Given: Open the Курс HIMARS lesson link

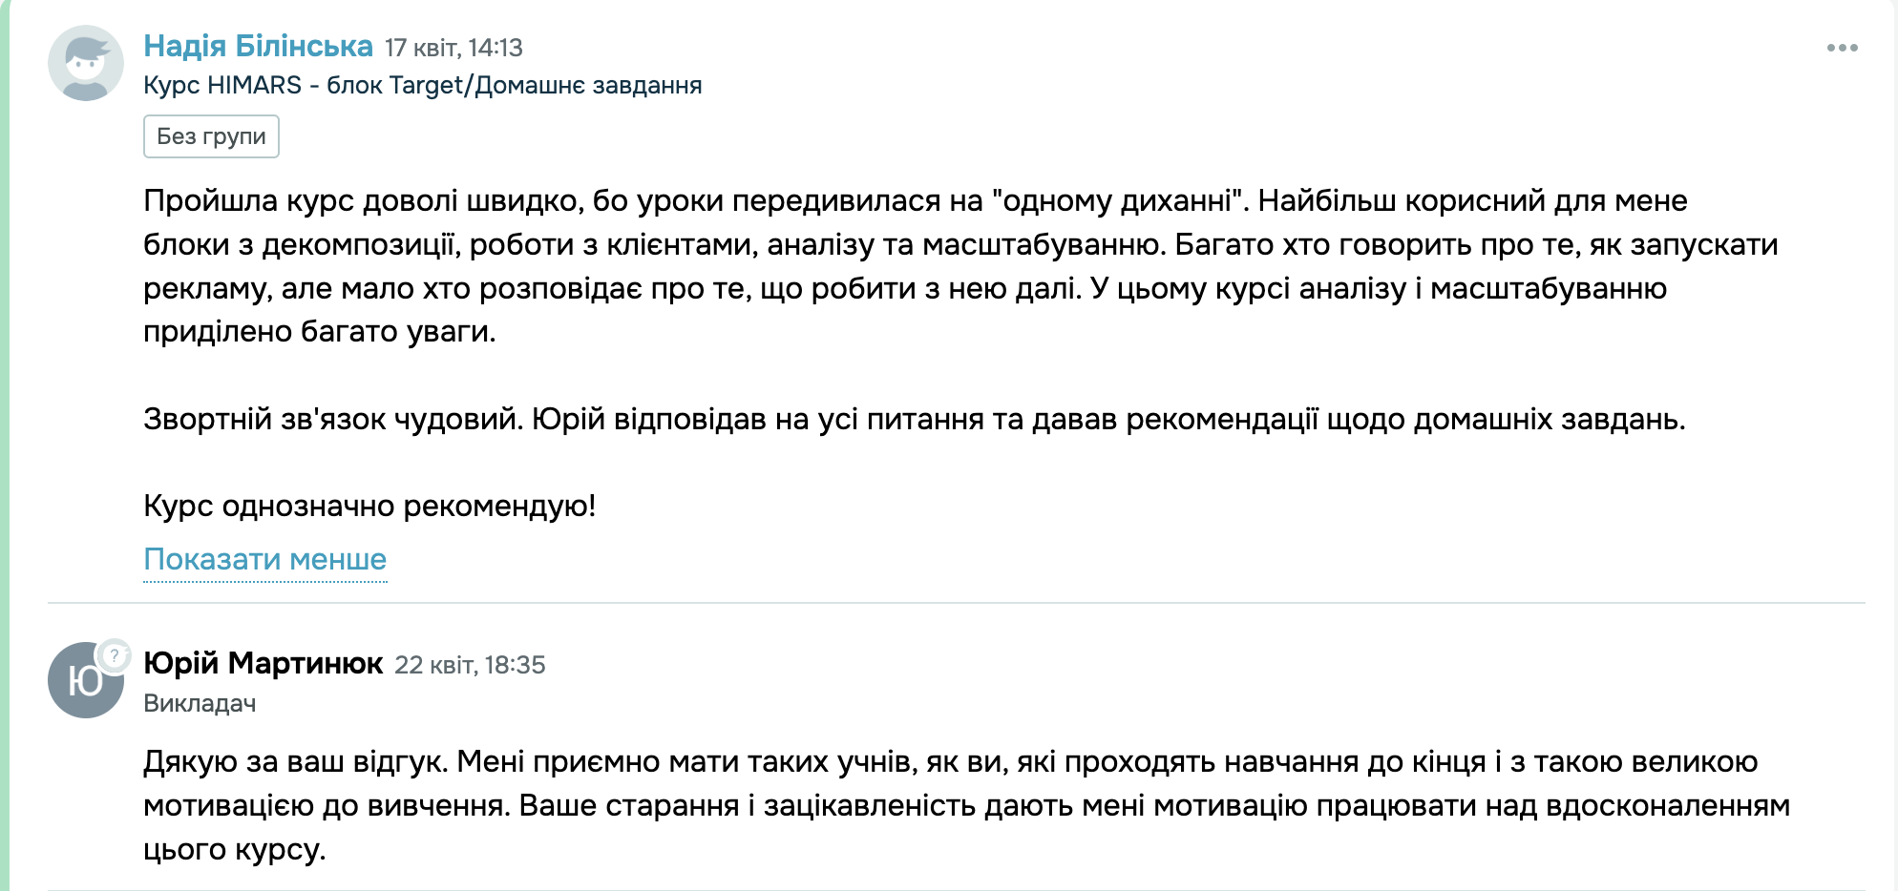Looking at the screenshot, I should (x=422, y=86).
